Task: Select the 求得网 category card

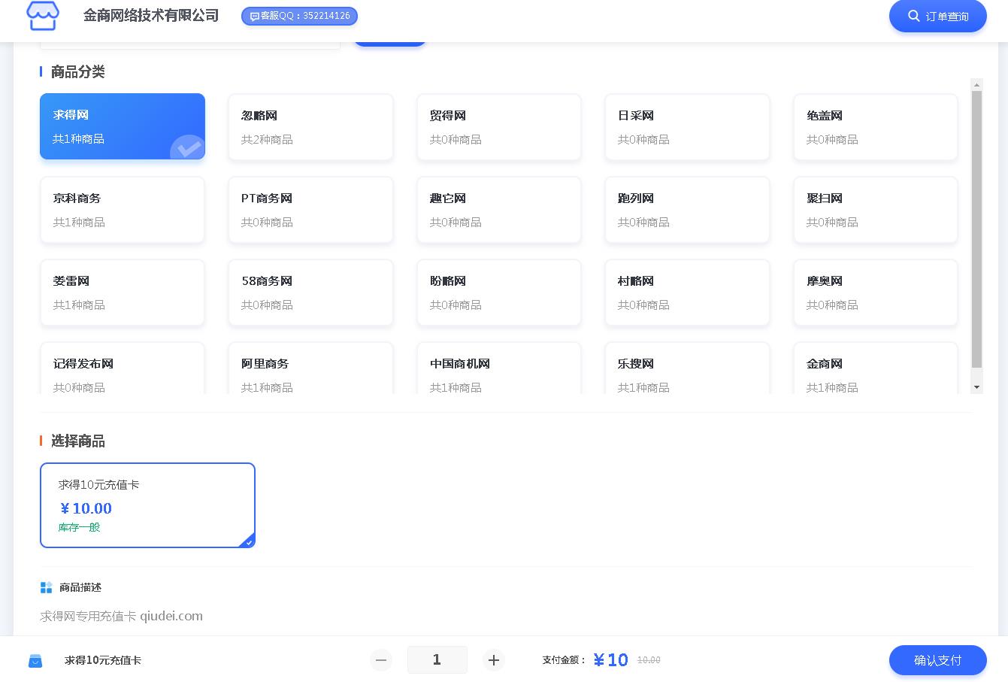Action: [x=123, y=126]
